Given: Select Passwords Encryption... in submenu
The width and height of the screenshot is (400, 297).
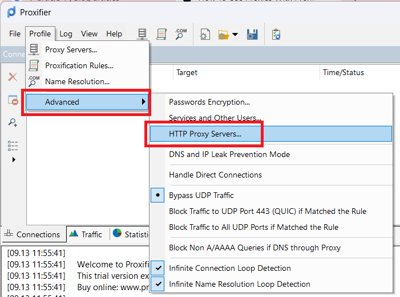Looking at the screenshot, I should tap(271, 102).
